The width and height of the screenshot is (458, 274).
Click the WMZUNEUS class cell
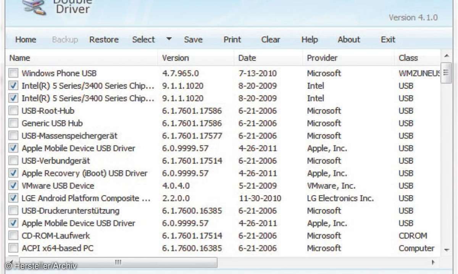click(419, 73)
